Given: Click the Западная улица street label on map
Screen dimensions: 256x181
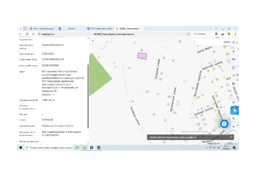Looking at the screenshot, I should pos(135,116).
